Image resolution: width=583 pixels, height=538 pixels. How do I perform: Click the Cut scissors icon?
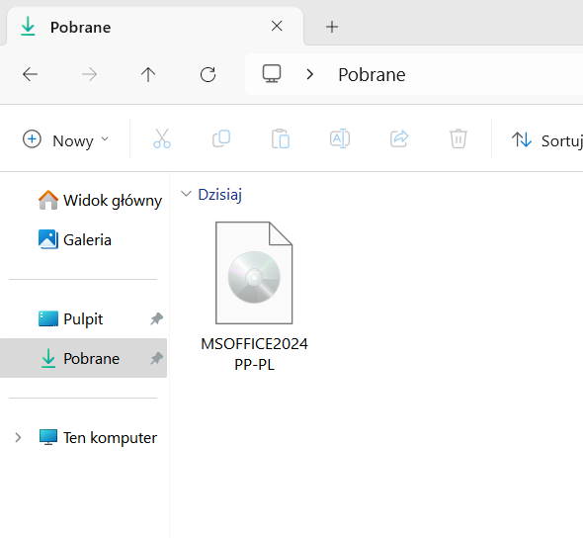pyautogui.click(x=162, y=138)
